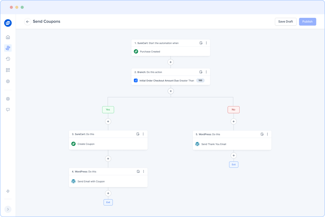The height and width of the screenshot is (217, 325).
Task: Select the automations flow icon in the sidebar
Action: (x=8, y=48)
